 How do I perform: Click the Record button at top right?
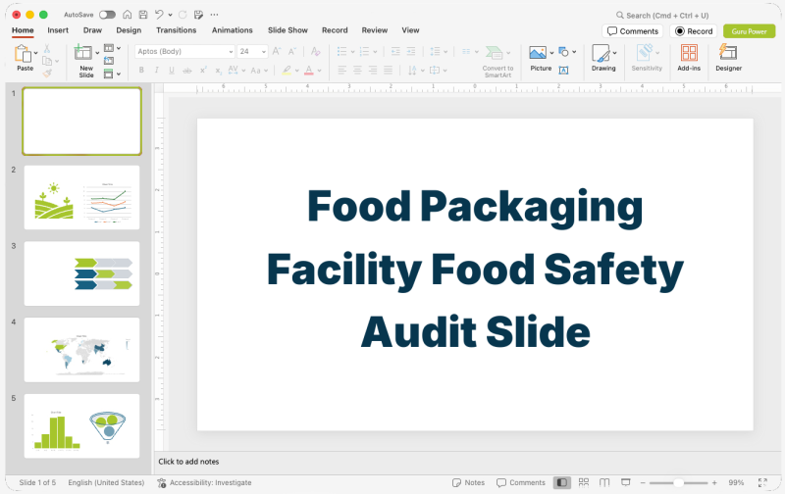(x=694, y=31)
